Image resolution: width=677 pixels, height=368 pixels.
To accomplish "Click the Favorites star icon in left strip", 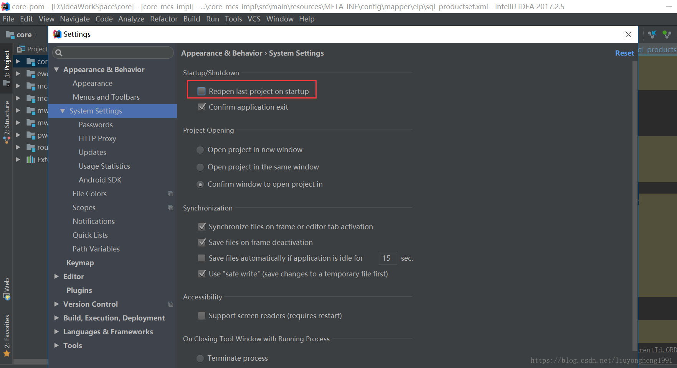I will 7,353.
